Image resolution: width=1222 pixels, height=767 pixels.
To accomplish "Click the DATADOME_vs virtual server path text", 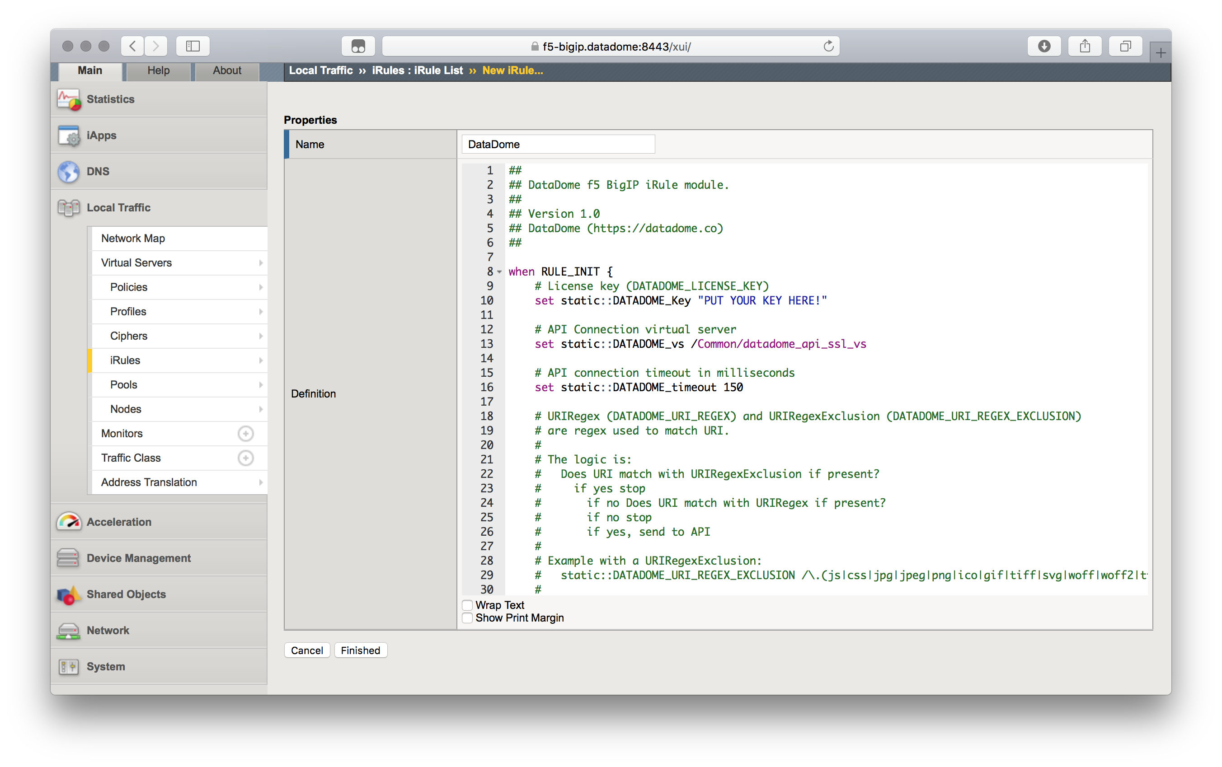I will 779,344.
